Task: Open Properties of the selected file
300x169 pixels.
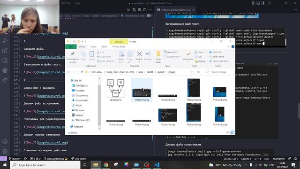Action: tap(188, 56)
